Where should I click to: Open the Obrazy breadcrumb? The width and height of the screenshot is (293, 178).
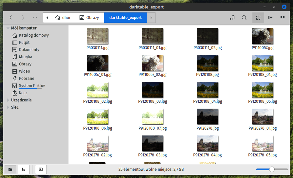coord(89,18)
